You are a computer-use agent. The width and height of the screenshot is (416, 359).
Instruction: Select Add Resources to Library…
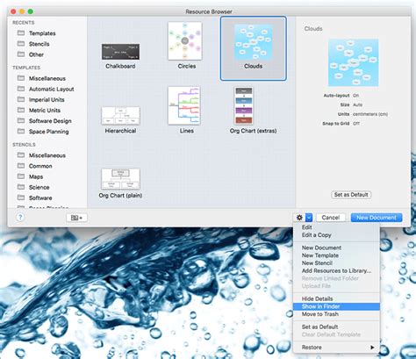pos(336,271)
